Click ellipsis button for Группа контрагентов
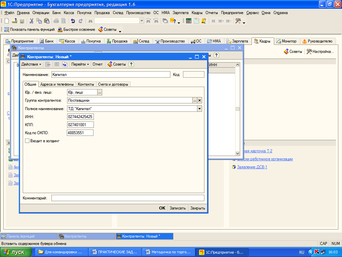Screen dimensions: 342x257 tap(195, 100)
